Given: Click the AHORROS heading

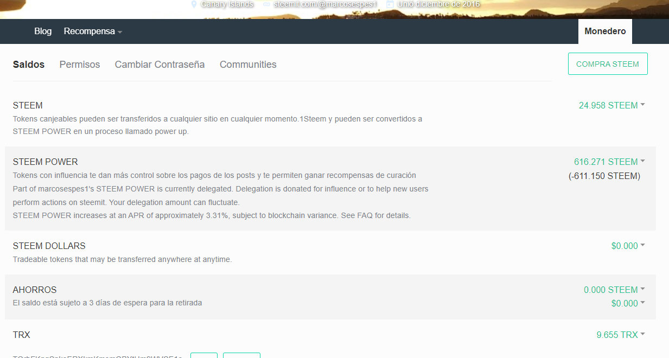Looking at the screenshot, I should tap(35, 290).
